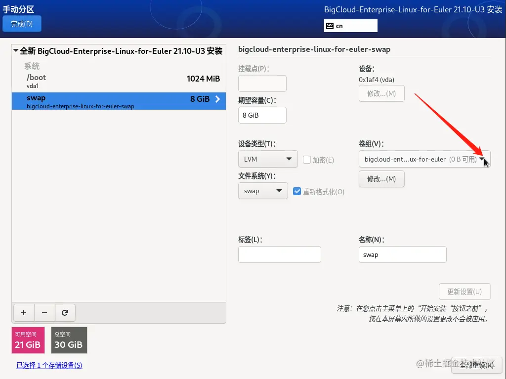Open the 设备类型 LVM dropdown

pos(267,159)
